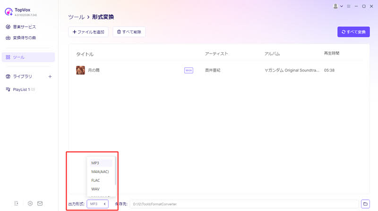Minimize the TopVox window
This screenshot has height=211, width=378.
point(356,6)
